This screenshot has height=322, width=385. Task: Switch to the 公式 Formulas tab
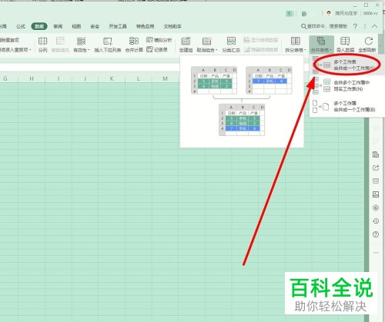tap(21, 26)
